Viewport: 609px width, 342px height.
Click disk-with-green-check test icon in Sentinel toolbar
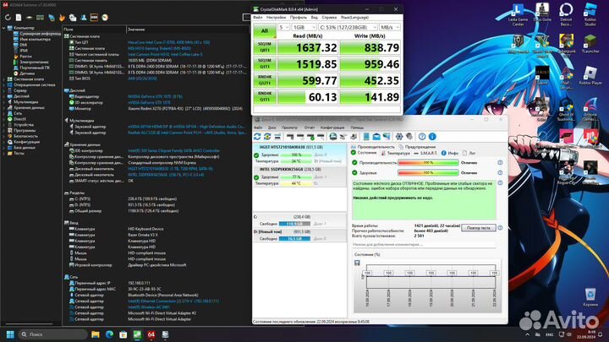click(310, 137)
